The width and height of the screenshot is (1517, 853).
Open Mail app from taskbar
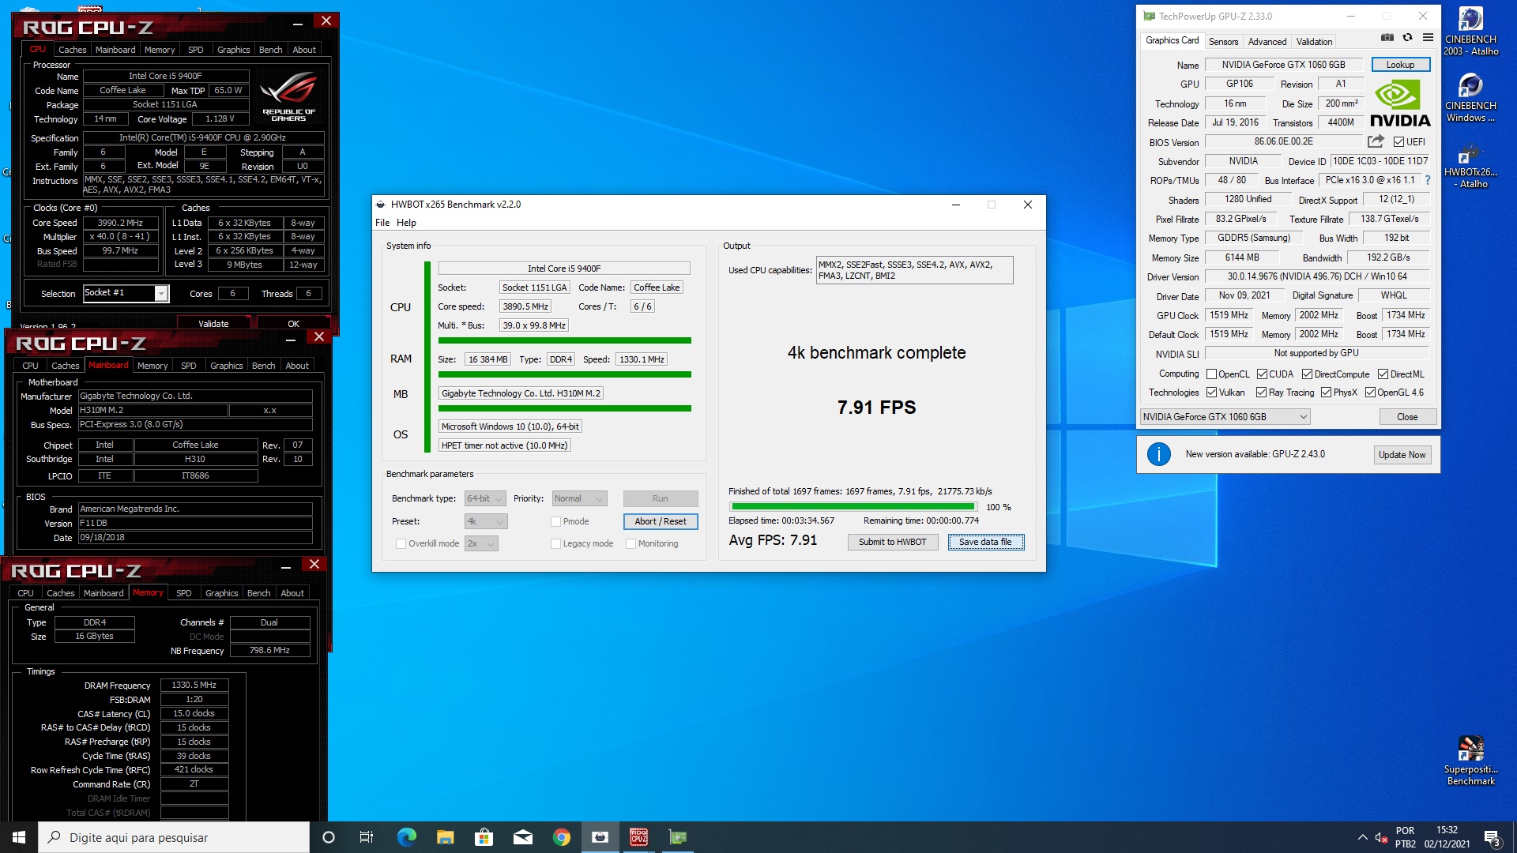[x=522, y=837]
